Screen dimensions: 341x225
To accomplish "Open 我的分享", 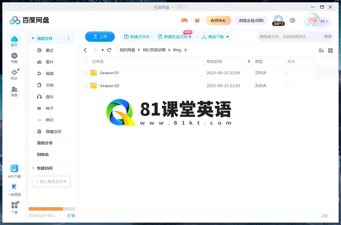I will (x=45, y=143).
